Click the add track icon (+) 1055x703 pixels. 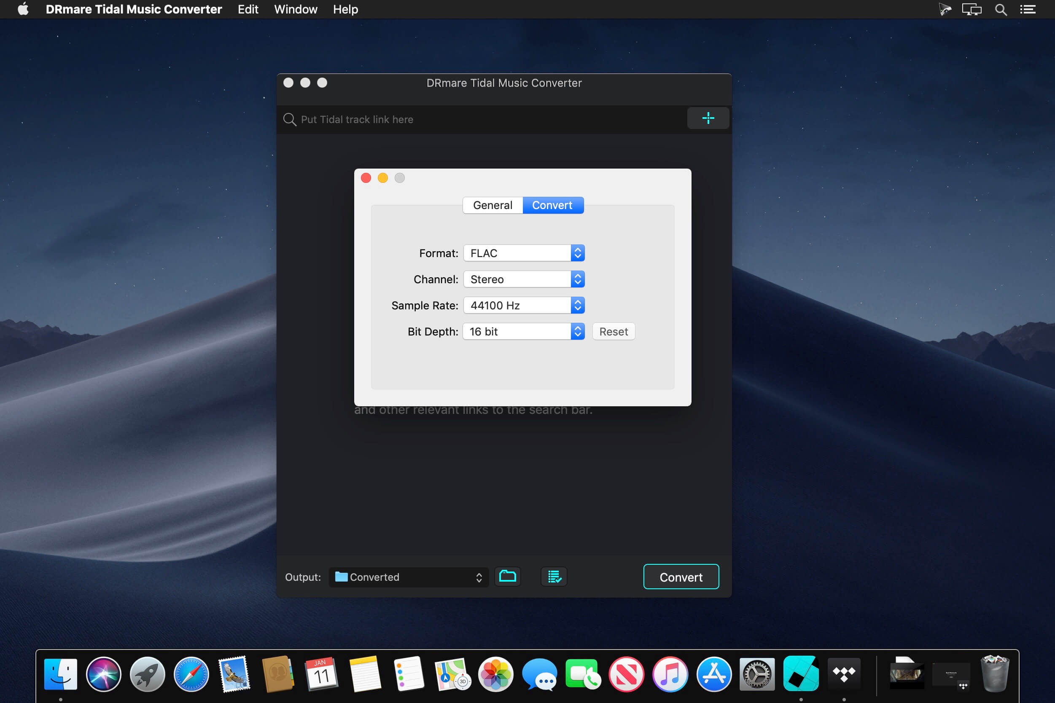coord(706,119)
